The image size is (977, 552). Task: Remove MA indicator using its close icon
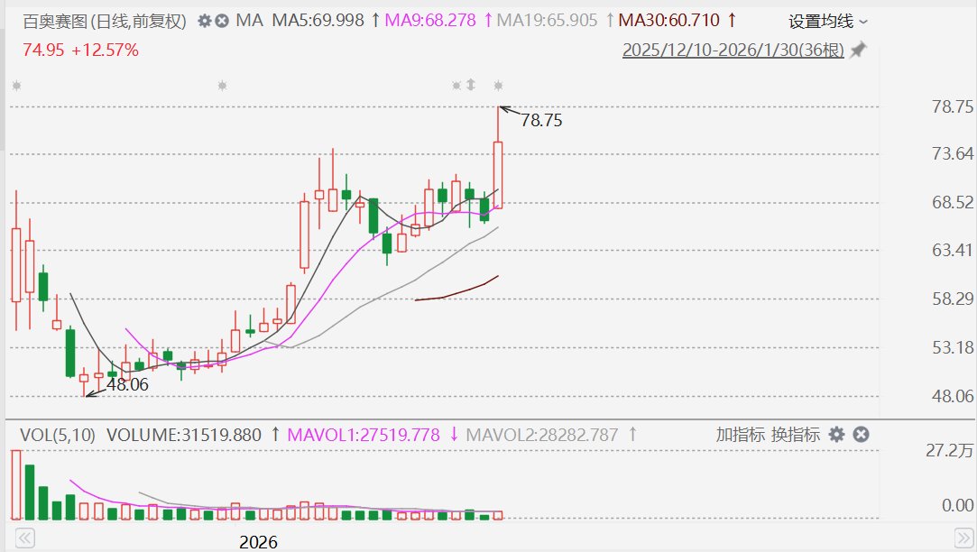[220, 20]
